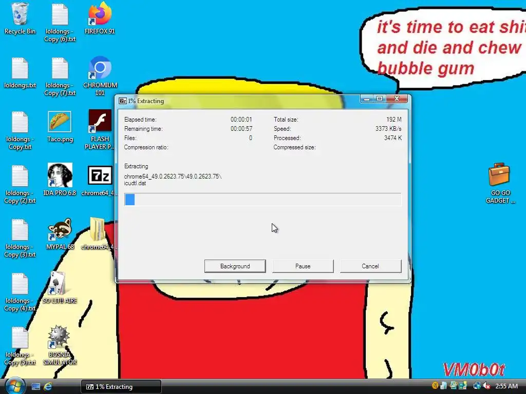Open the Windows Start orb
The height and width of the screenshot is (394, 526).
point(15,386)
